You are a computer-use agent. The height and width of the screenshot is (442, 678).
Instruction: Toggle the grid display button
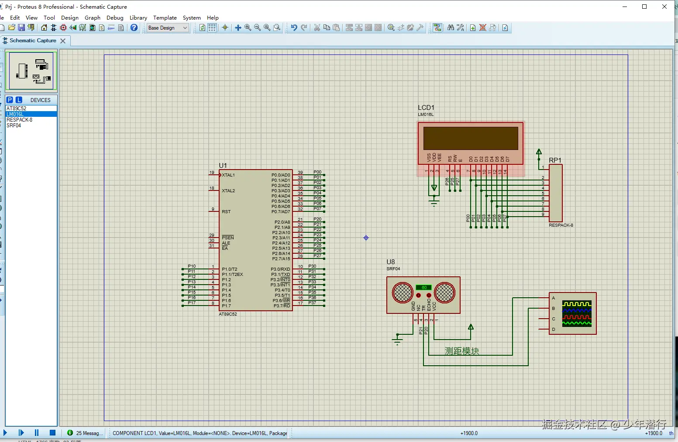[212, 28]
